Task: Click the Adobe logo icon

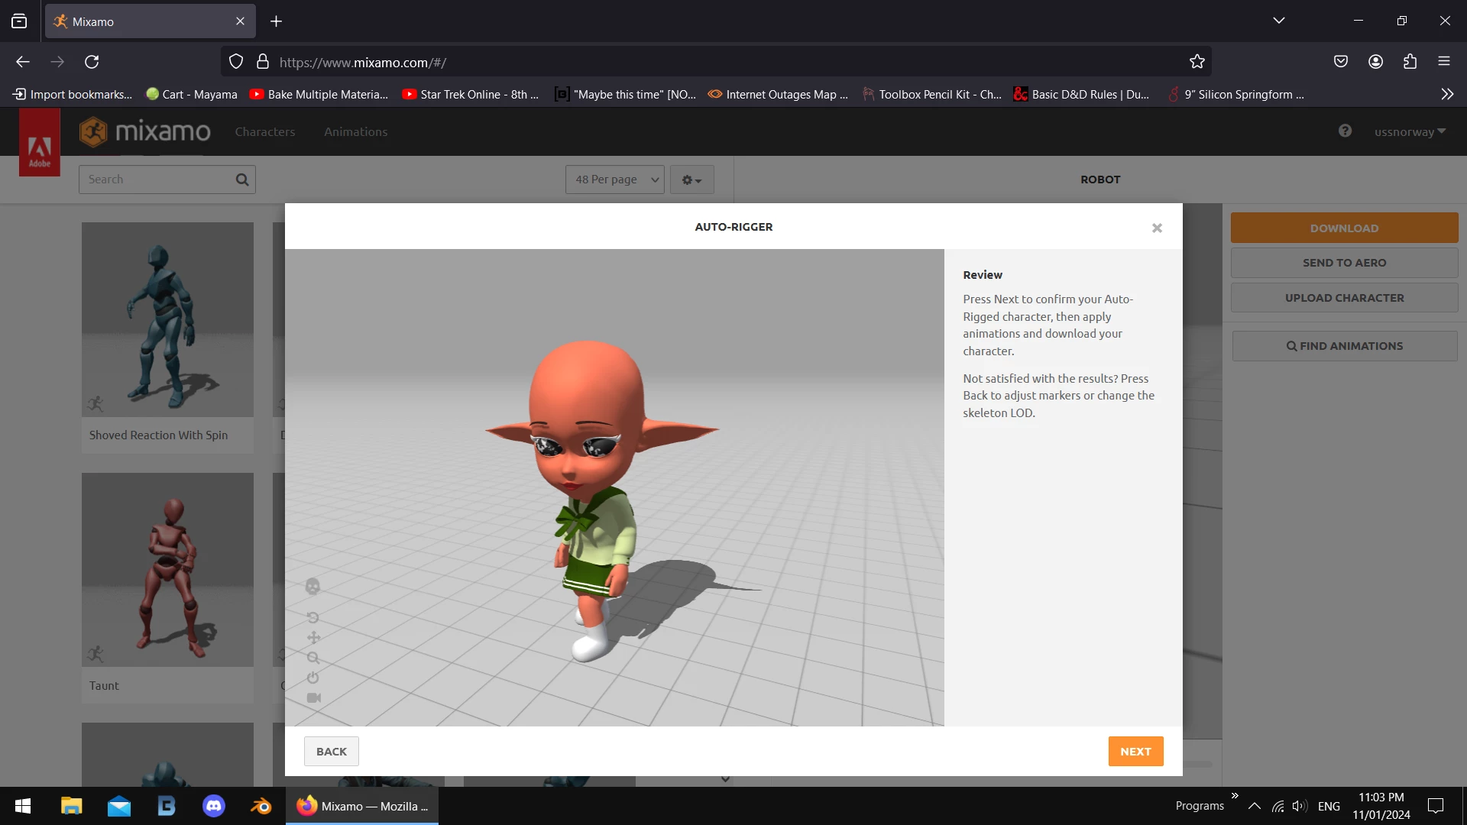Action: click(40, 145)
